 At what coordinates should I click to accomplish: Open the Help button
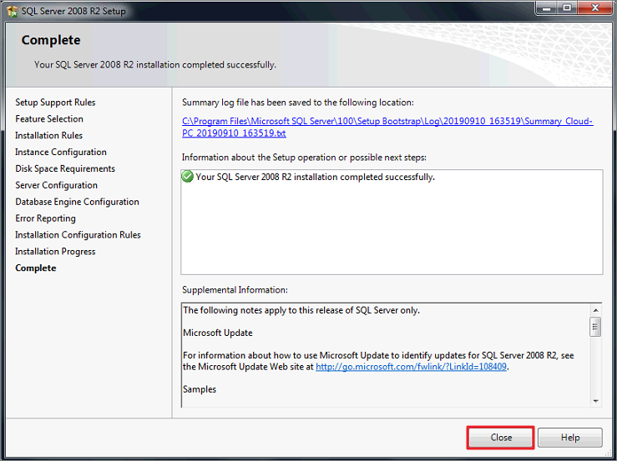click(569, 438)
